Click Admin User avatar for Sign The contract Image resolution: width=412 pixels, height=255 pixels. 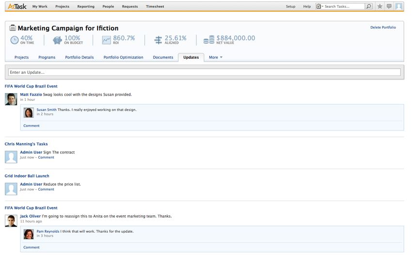coord(11,157)
